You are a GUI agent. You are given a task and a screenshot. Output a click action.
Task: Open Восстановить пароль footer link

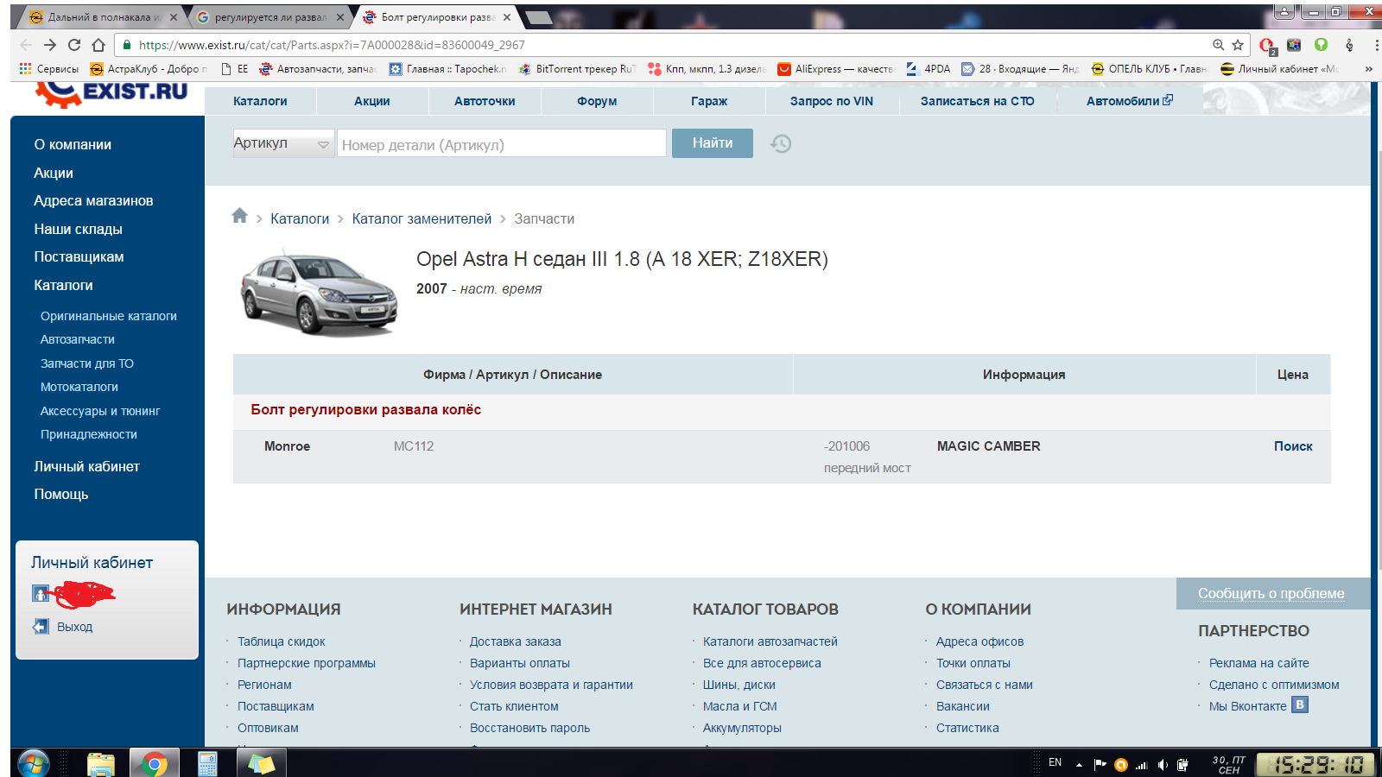pos(530,728)
